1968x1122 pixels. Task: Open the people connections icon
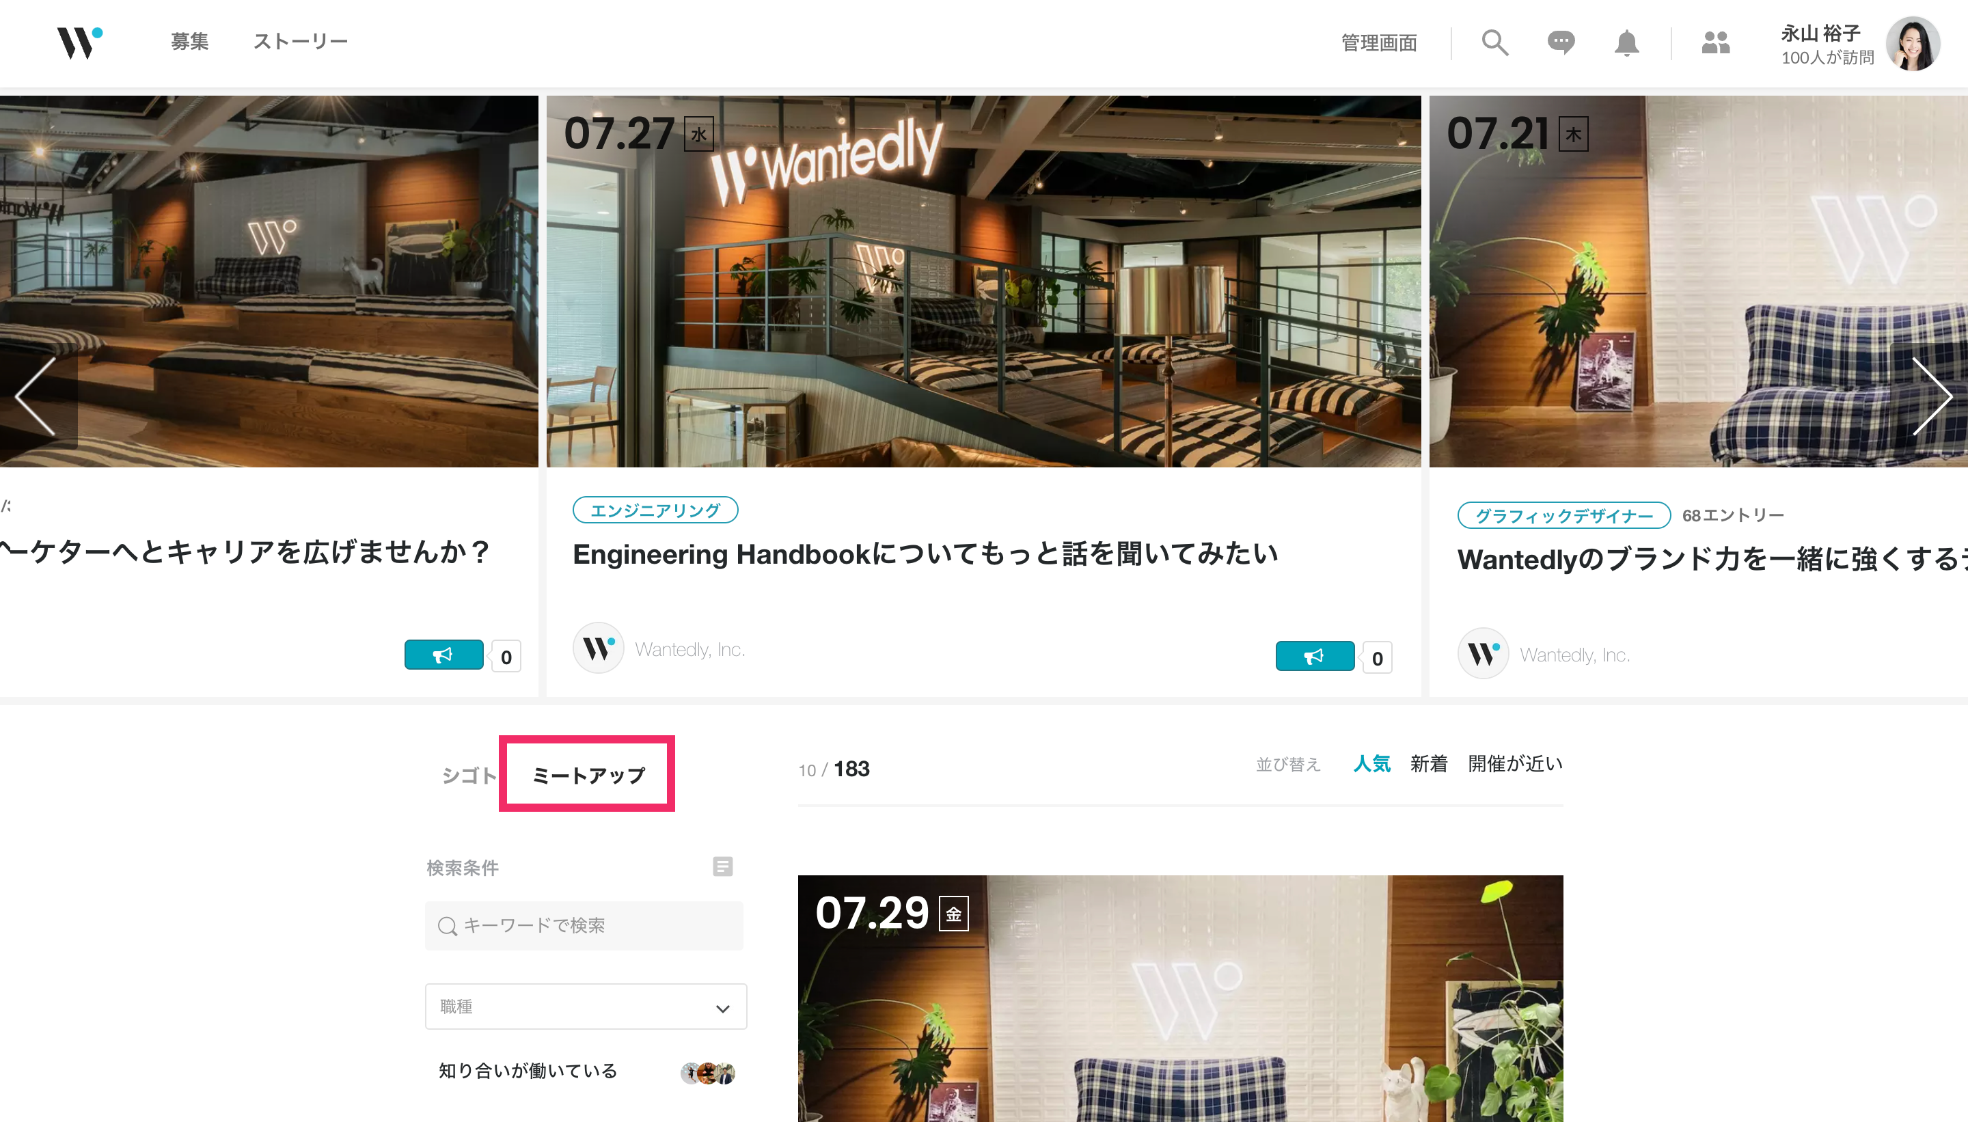click(1715, 42)
